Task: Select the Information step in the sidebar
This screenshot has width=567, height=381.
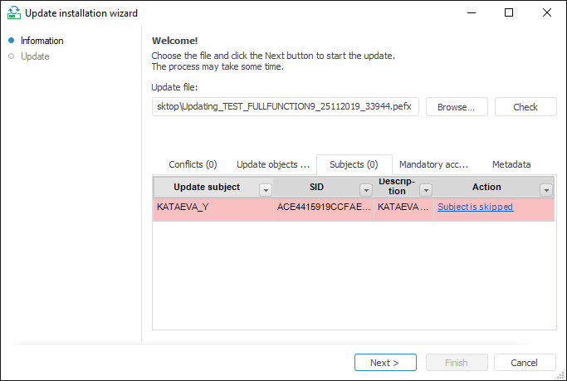Action: pos(42,41)
